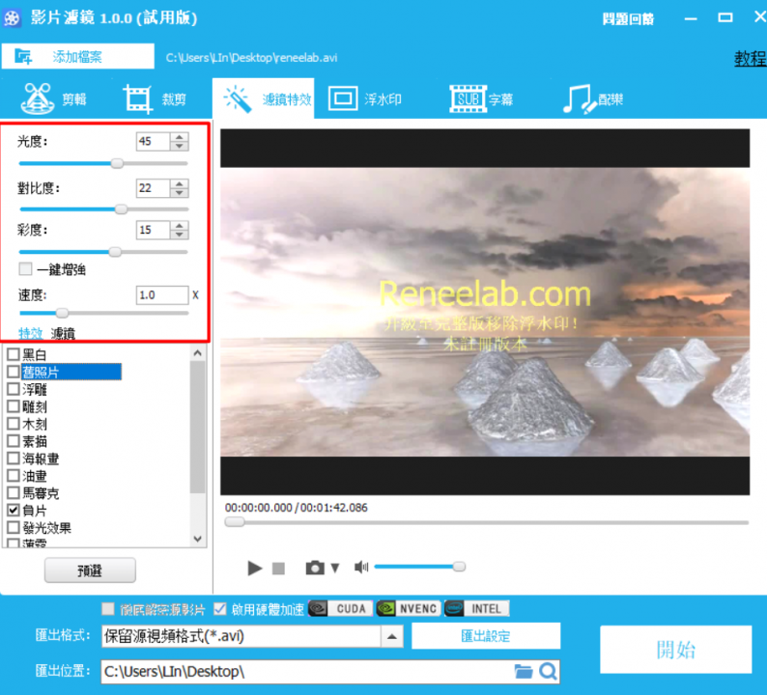Click the magic wand filter effects icon
The image size is (767, 695).
pos(239,98)
